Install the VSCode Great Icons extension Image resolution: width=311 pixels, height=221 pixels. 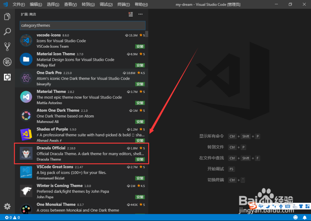[140, 178]
